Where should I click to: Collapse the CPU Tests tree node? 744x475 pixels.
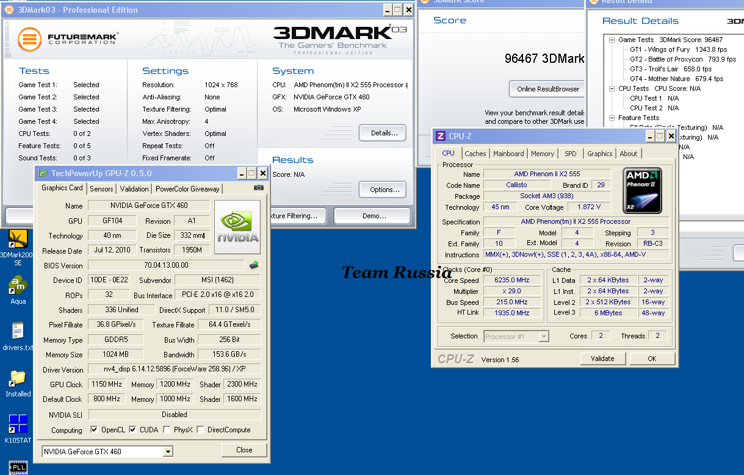point(612,88)
